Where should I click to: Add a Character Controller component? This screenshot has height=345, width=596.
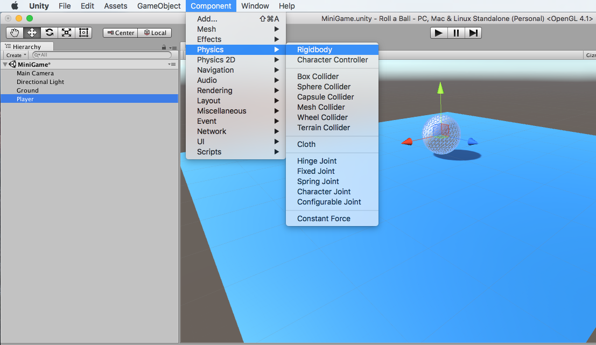pos(332,60)
